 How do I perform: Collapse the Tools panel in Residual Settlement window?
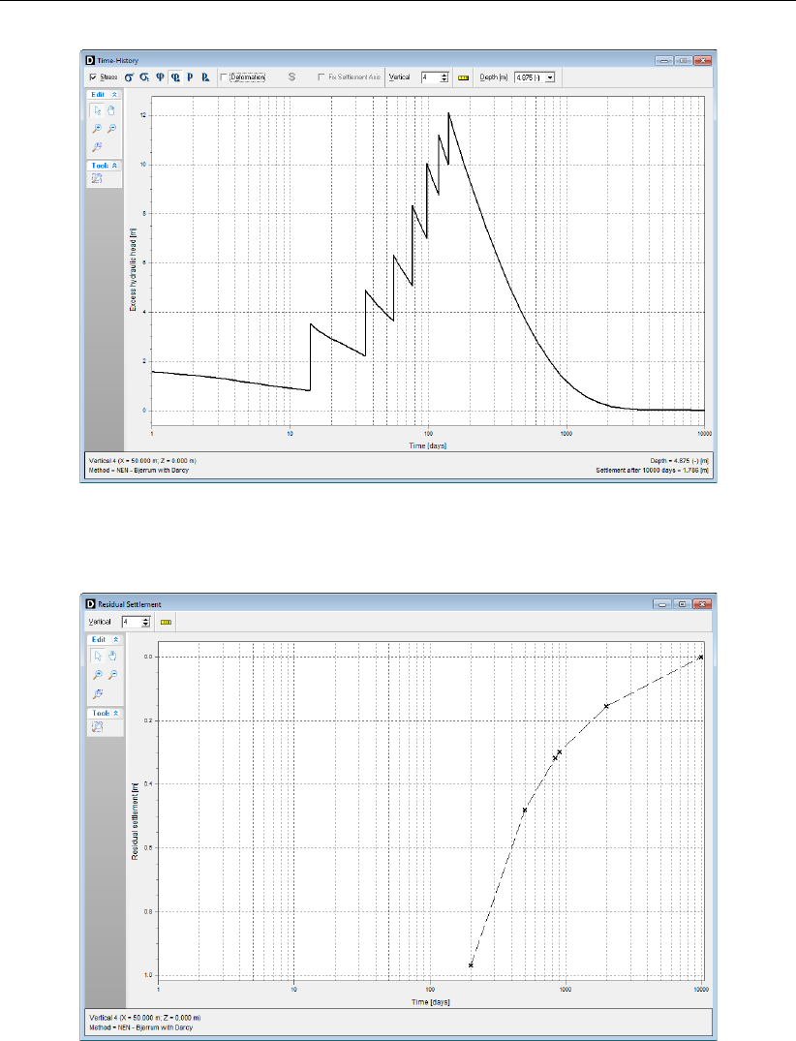(115, 713)
